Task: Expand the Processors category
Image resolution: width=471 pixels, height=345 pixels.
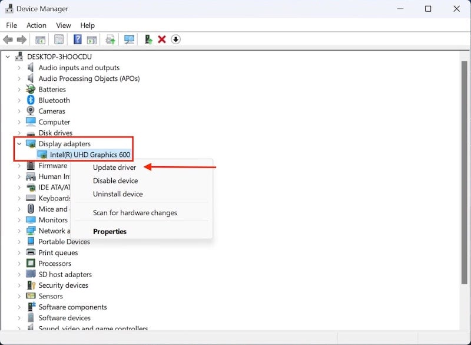Action: [19, 264]
